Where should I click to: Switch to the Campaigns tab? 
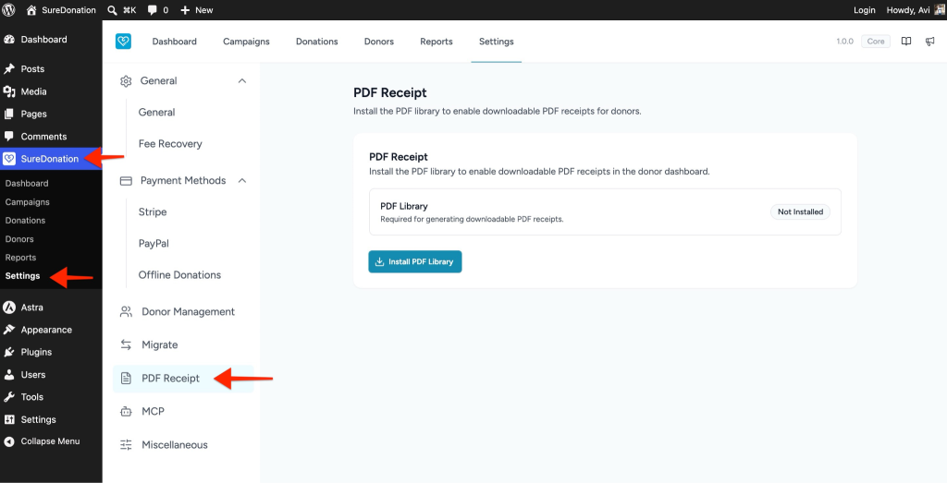coord(246,42)
